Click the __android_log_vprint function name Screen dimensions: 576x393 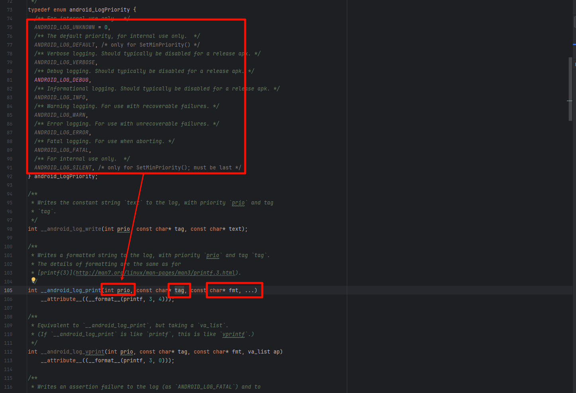coord(73,352)
